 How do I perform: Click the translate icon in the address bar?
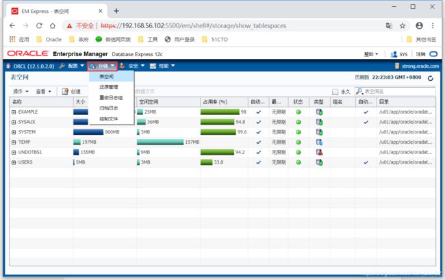389,25
